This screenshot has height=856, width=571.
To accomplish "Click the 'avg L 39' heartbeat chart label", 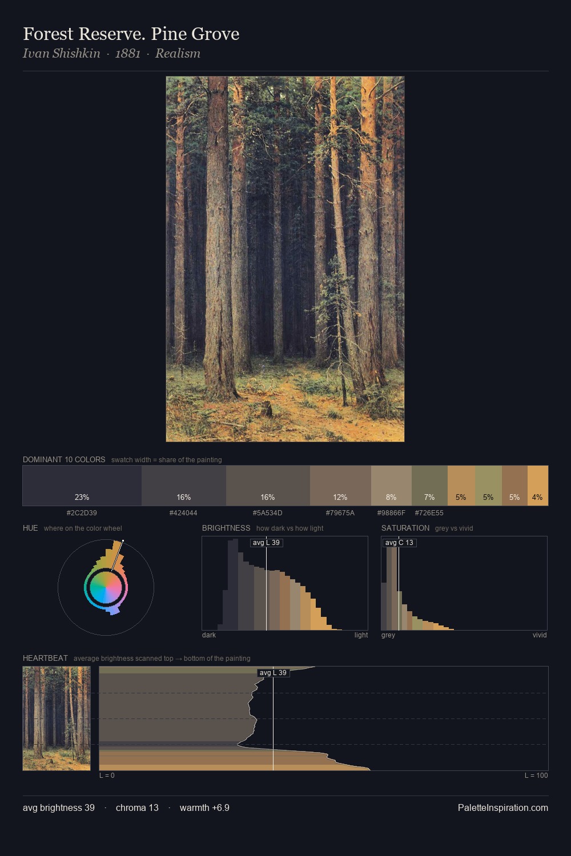I will (x=273, y=673).
